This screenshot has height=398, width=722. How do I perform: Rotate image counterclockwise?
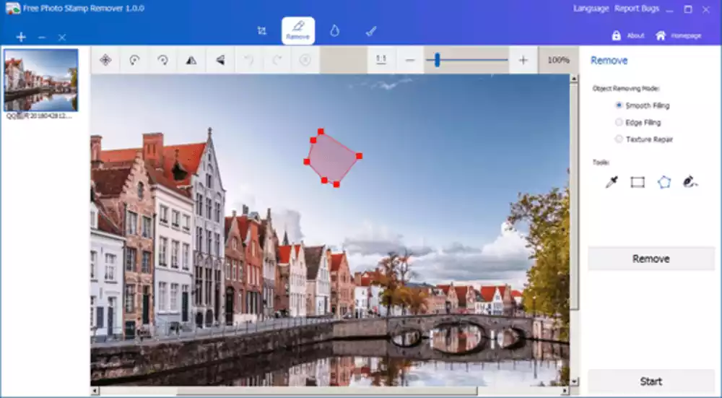134,60
